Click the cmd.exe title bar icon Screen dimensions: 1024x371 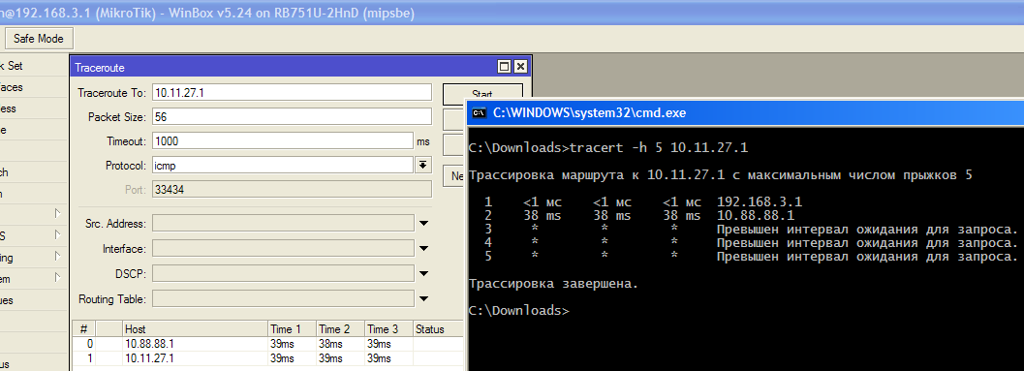pyautogui.click(x=479, y=113)
